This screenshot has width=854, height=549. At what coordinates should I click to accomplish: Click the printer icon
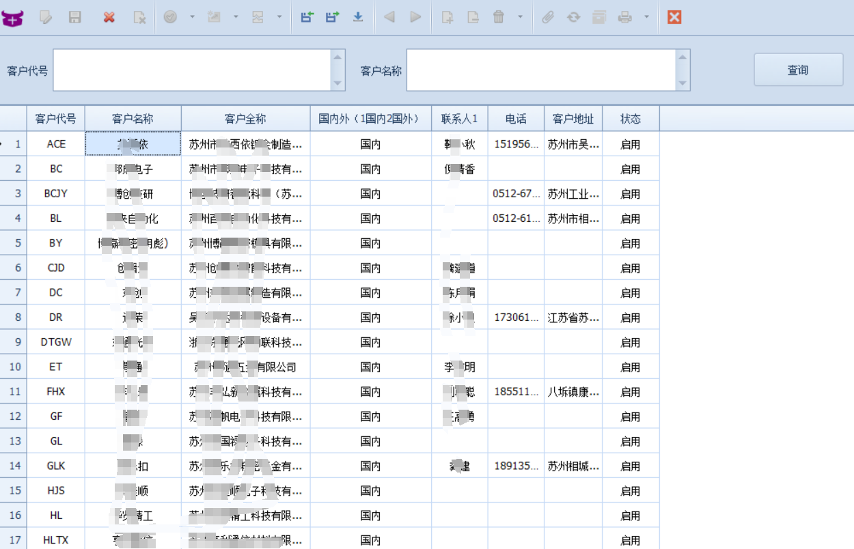[x=625, y=17]
